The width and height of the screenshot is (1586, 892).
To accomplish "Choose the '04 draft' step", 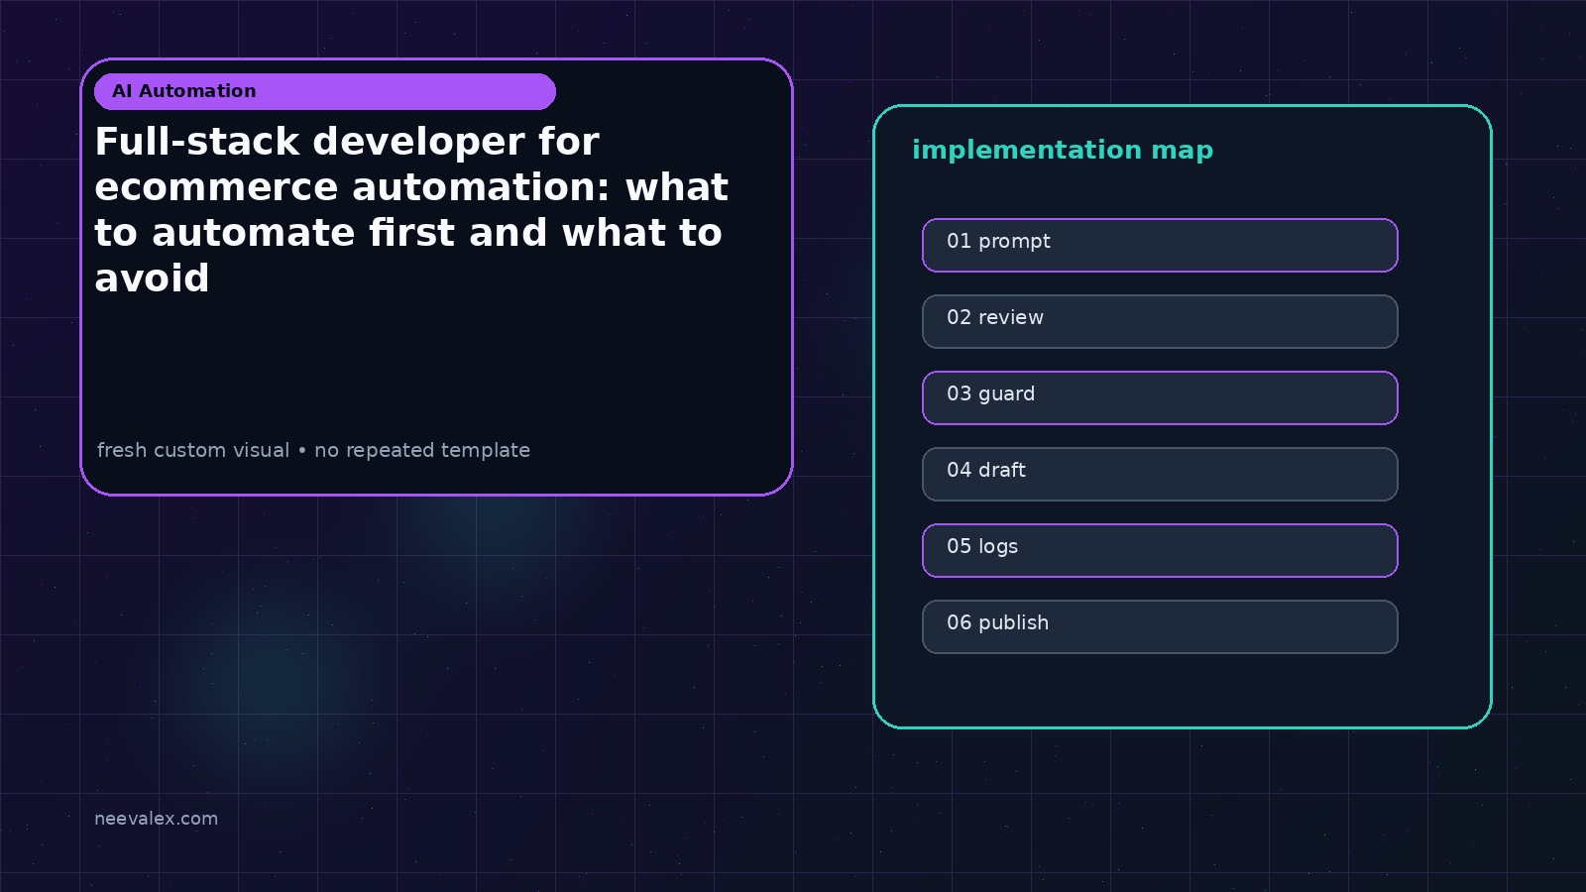I will click(x=1160, y=474).
